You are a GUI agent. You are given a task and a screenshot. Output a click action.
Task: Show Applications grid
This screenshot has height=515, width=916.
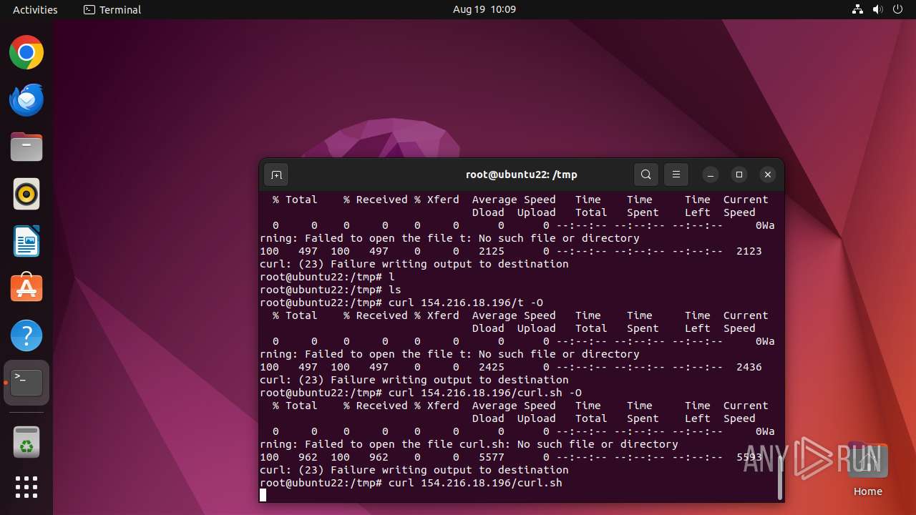[26, 487]
